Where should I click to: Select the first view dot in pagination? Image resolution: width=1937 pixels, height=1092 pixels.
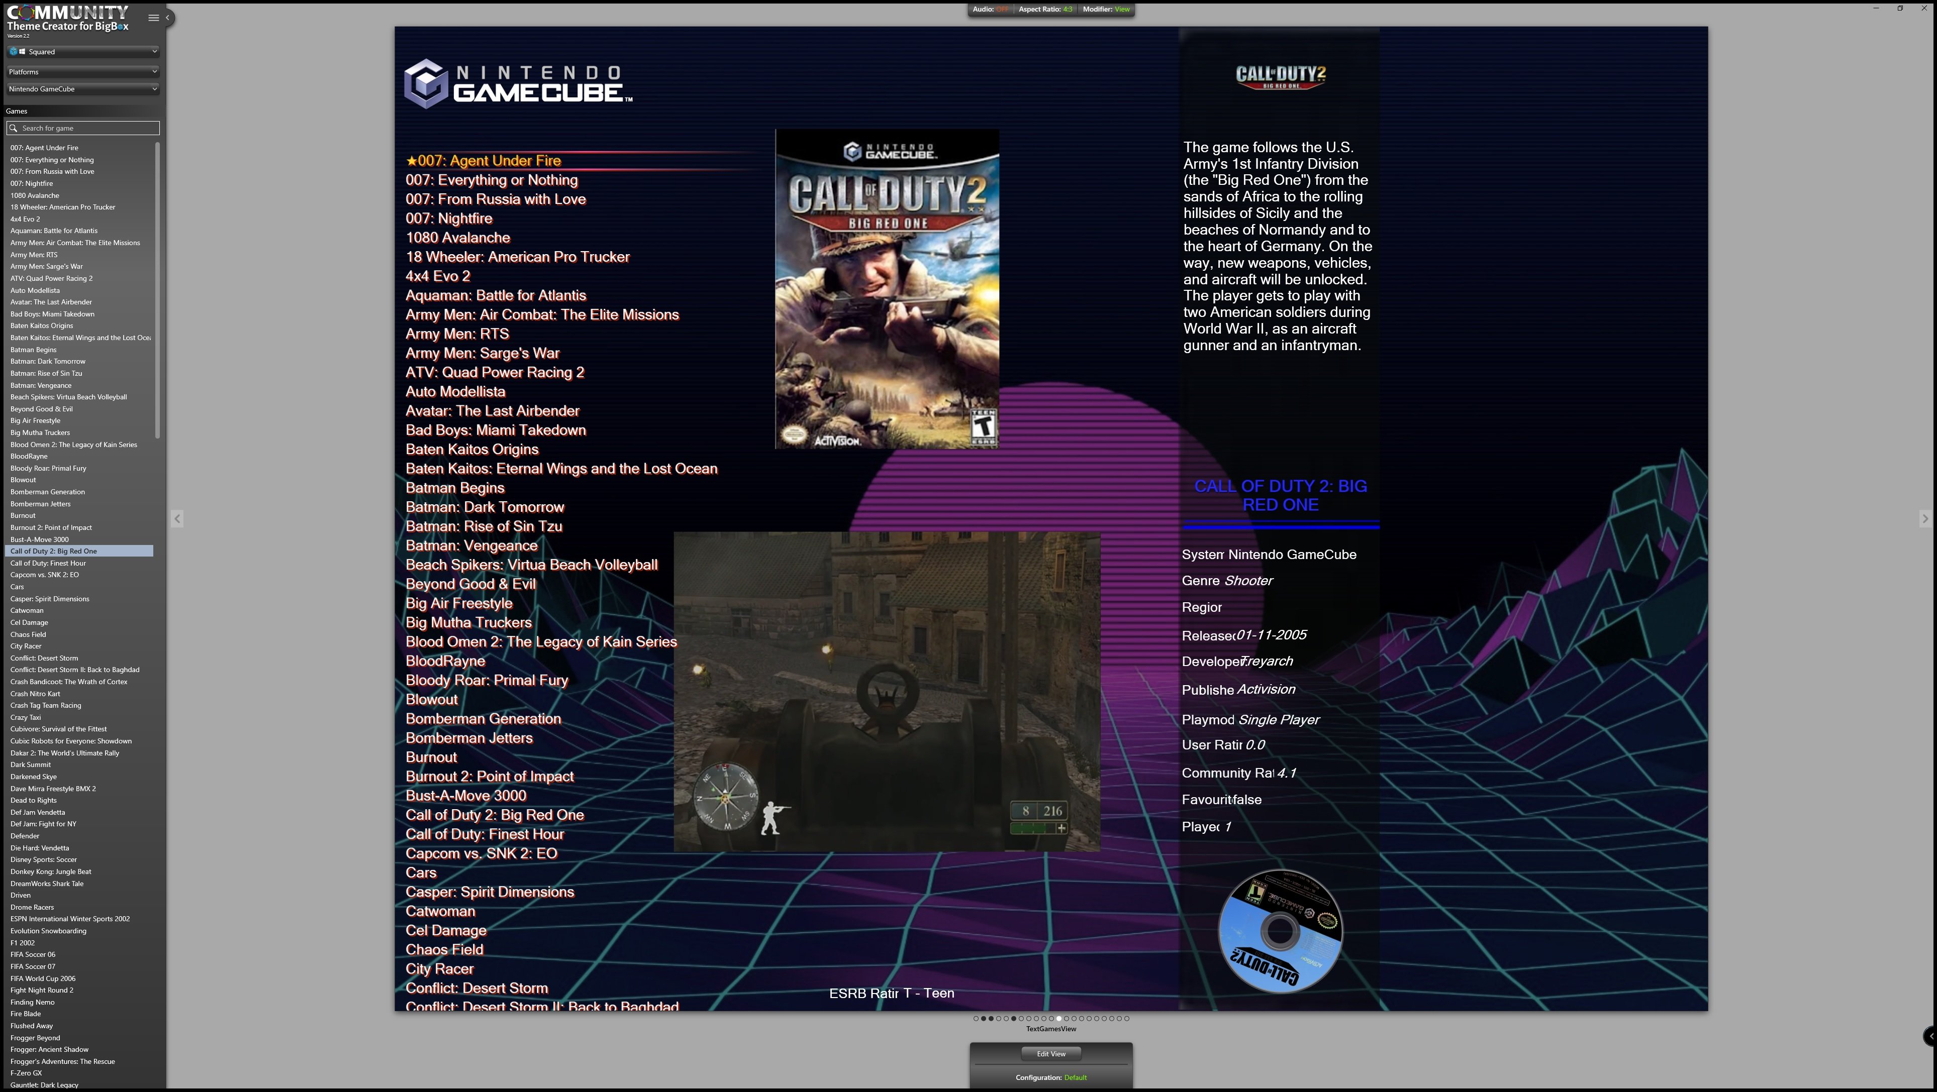976,1019
